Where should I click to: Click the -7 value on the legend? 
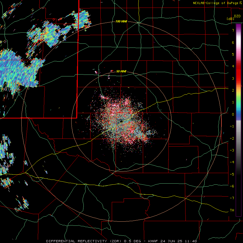click(232, 198)
